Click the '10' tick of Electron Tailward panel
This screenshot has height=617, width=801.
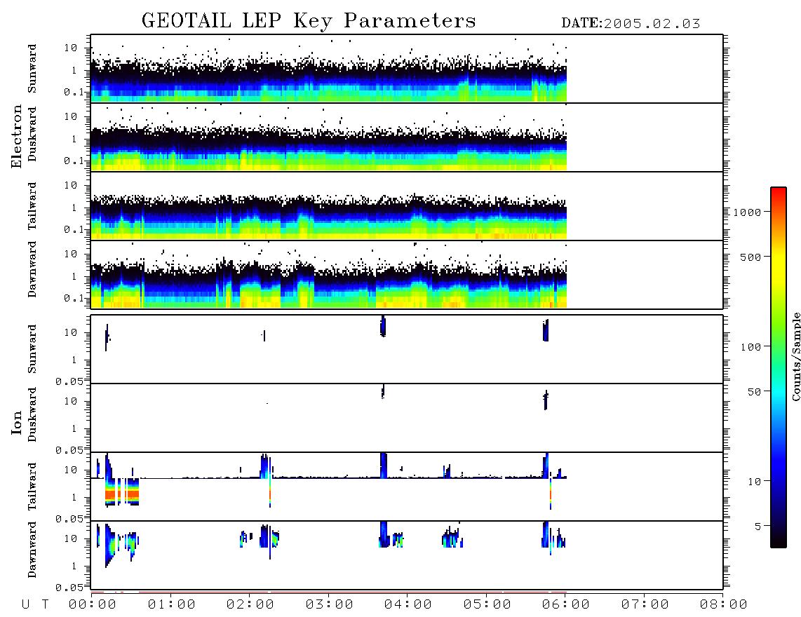pos(71,185)
